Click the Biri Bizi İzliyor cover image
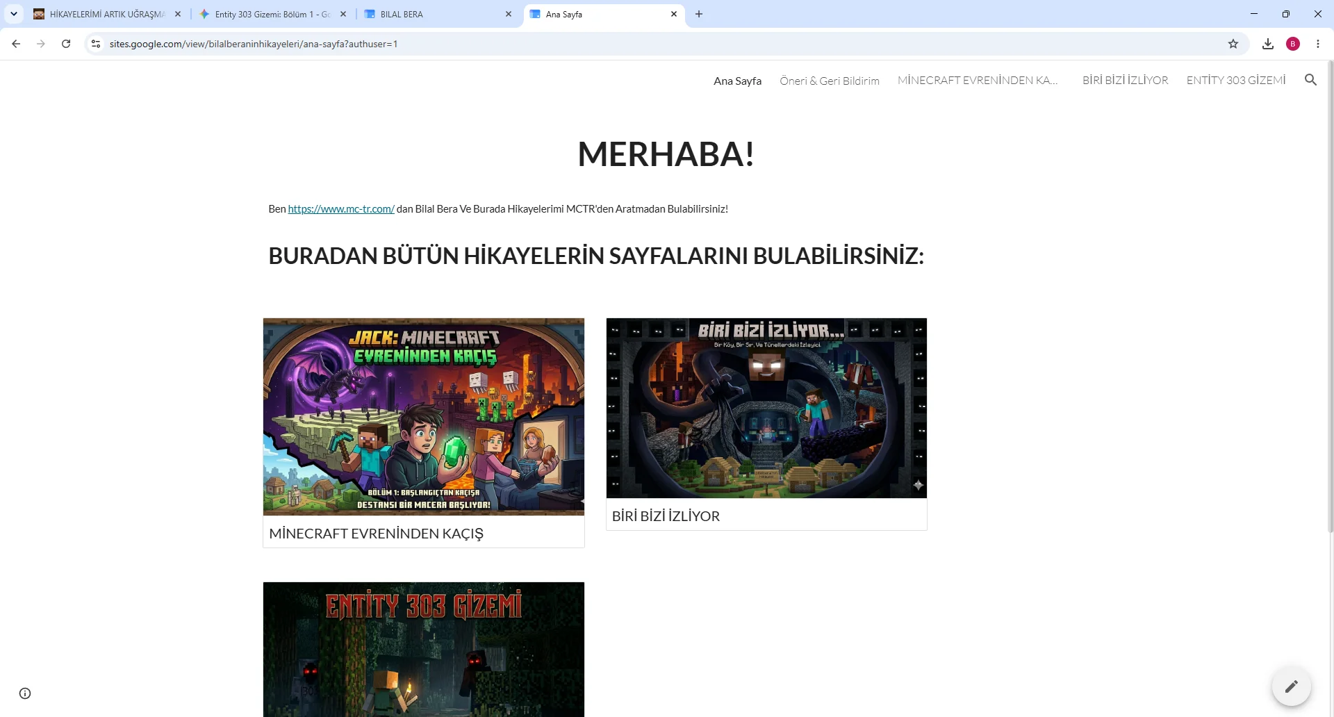The width and height of the screenshot is (1334, 717). pyautogui.click(x=766, y=408)
